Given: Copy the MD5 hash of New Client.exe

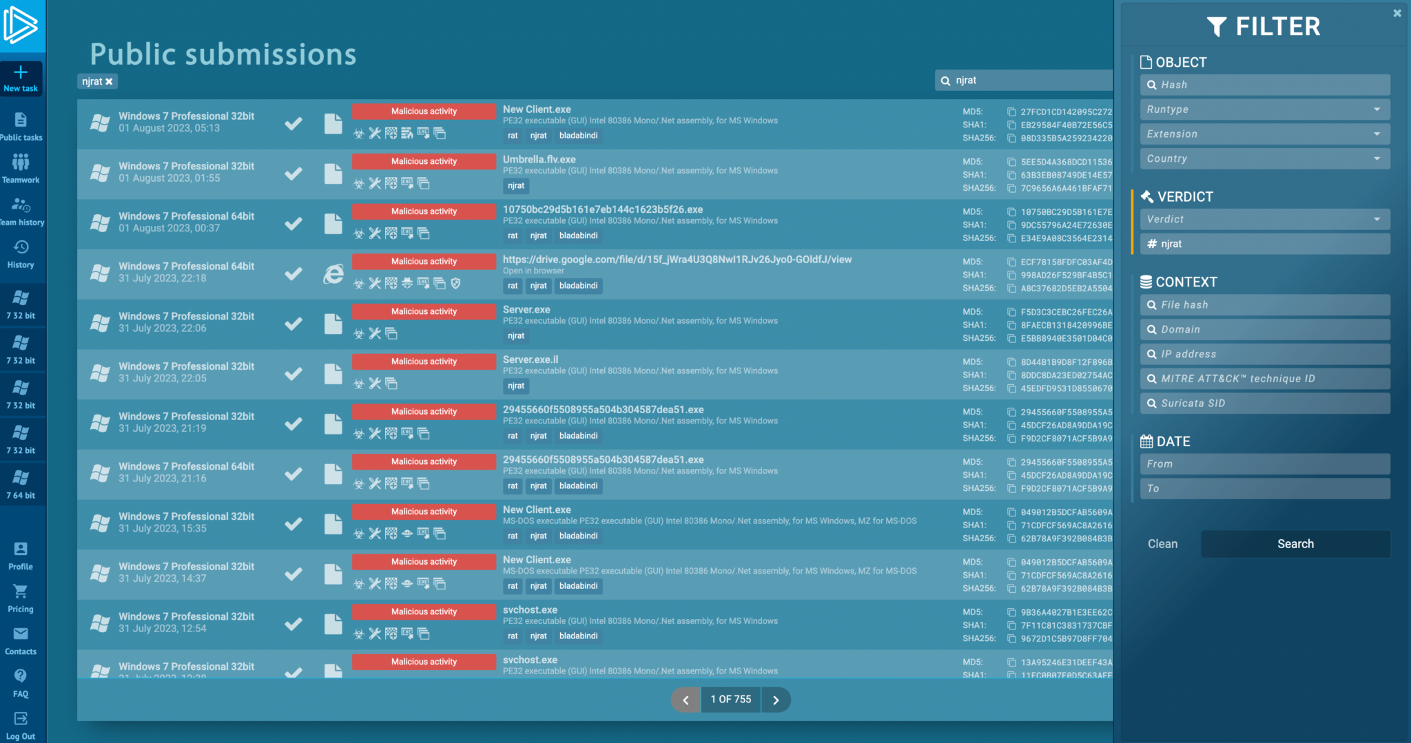Looking at the screenshot, I should tap(1010, 110).
